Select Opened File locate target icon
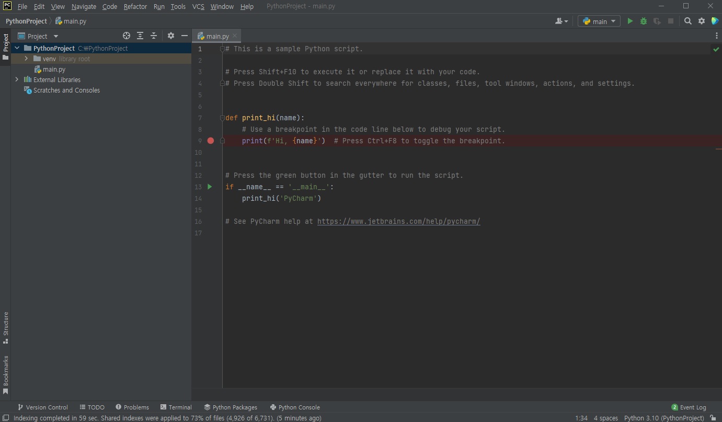This screenshot has height=422, width=722. coord(127,36)
